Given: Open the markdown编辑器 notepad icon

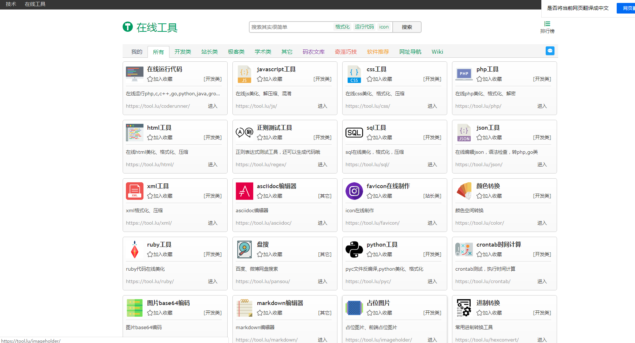Looking at the screenshot, I should 244,308.
